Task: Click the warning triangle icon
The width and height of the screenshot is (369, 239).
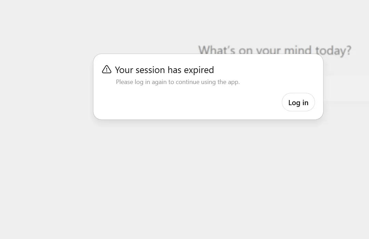Action: pyautogui.click(x=107, y=69)
